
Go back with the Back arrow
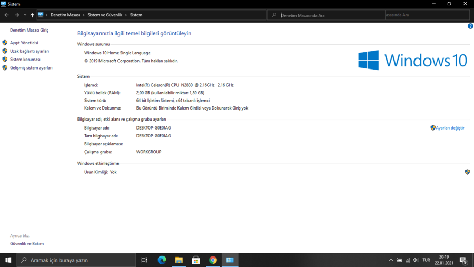point(7,15)
